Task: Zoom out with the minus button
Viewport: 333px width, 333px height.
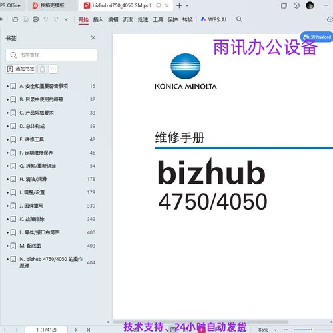Action: point(286,330)
